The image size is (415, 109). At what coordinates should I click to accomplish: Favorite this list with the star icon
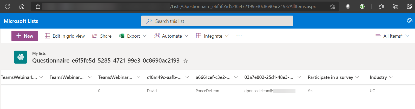click(x=186, y=61)
